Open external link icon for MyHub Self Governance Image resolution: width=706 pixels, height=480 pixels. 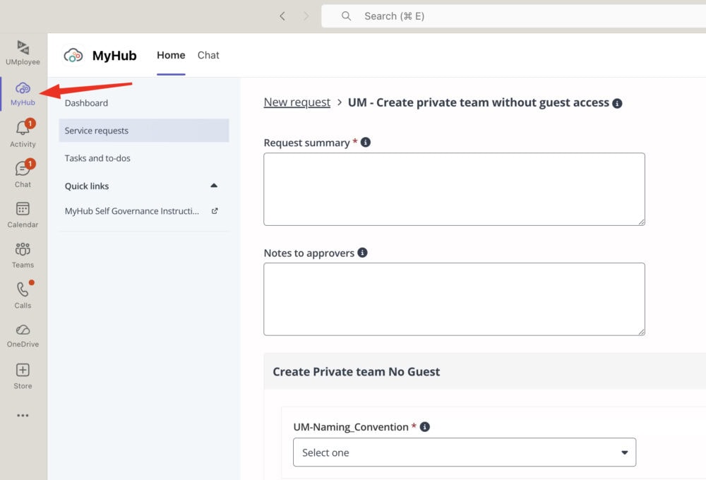tap(215, 211)
